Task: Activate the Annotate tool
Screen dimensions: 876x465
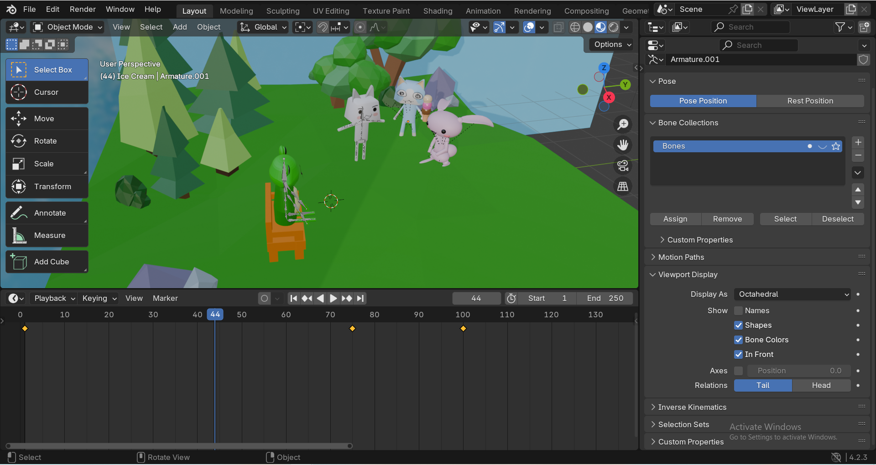Action: pos(47,213)
